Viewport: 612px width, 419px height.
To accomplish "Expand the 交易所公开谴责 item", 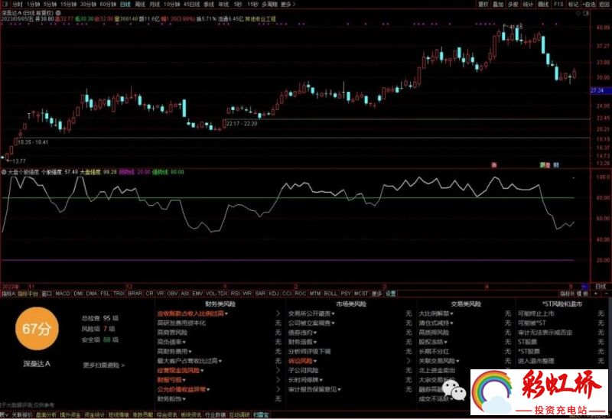I will 311,313.
